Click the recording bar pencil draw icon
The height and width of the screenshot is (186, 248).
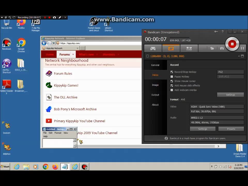[x=60, y=17]
